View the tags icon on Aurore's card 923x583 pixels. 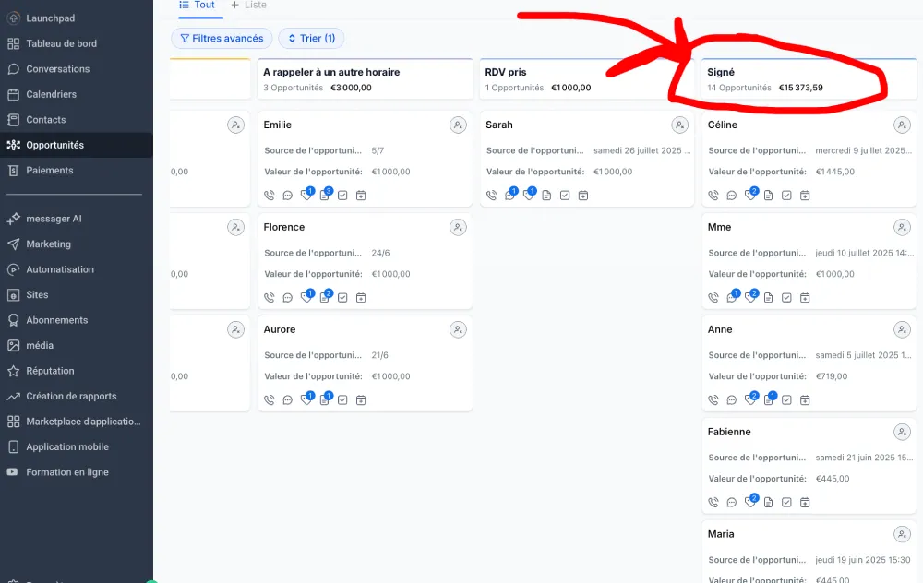pyautogui.click(x=306, y=400)
